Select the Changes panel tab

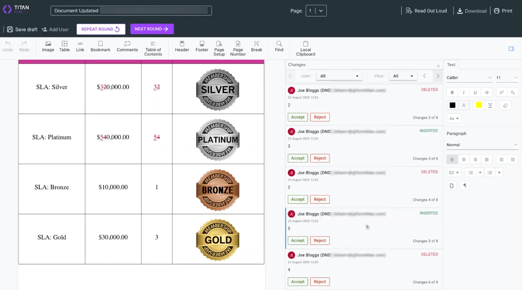pyautogui.click(x=297, y=65)
